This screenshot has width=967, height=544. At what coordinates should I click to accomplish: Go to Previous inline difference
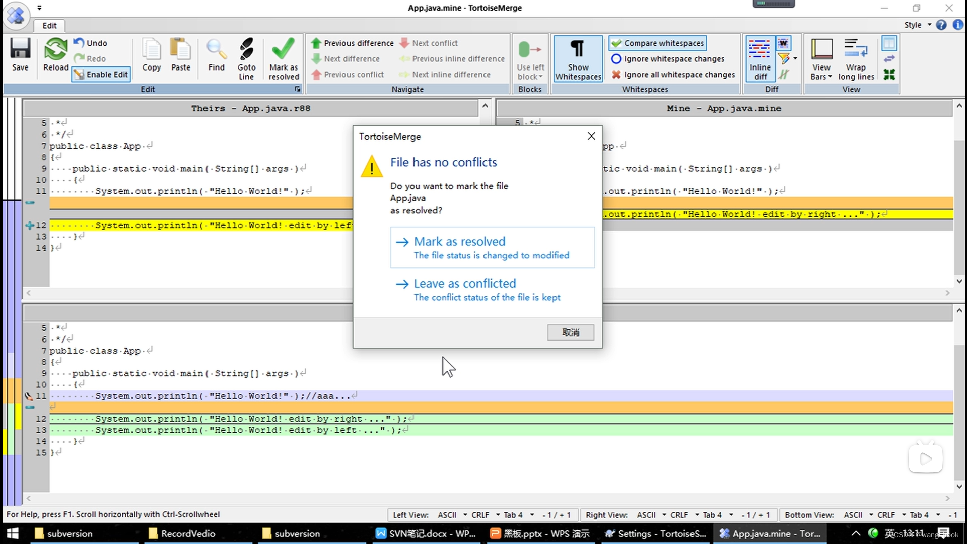click(452, 59)
